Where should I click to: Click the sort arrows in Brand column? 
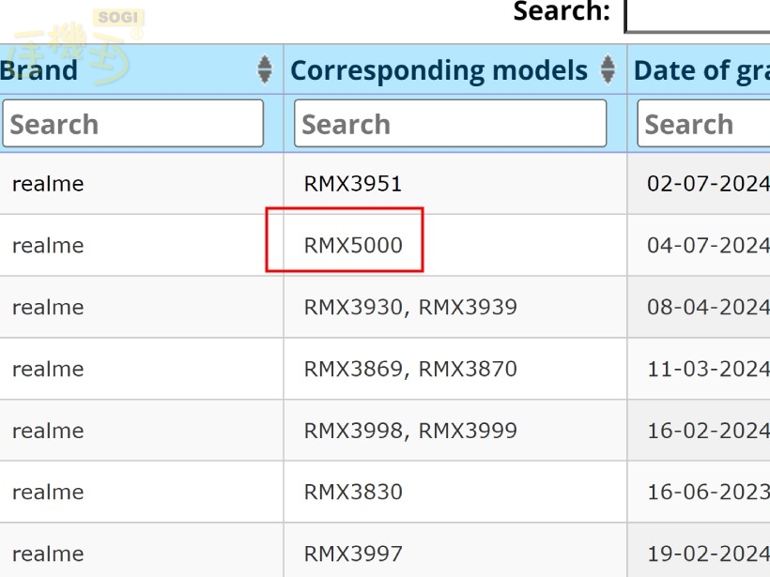coord(265,69)
